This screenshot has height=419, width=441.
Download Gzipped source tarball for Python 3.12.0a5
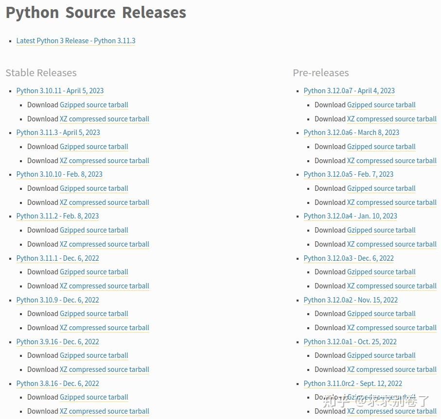pyautogui.click(x=381, y=188)
